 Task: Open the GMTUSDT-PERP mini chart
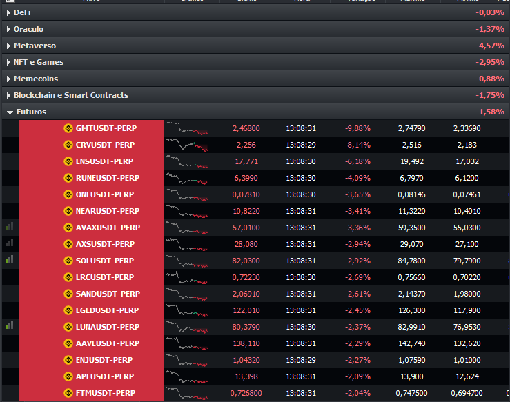click(186, 128)
